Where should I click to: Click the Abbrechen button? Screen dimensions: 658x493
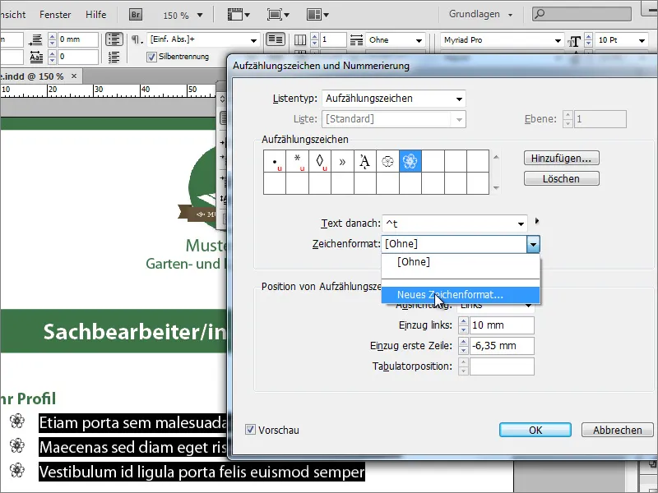pyautogui.click(x=617, y=430)
